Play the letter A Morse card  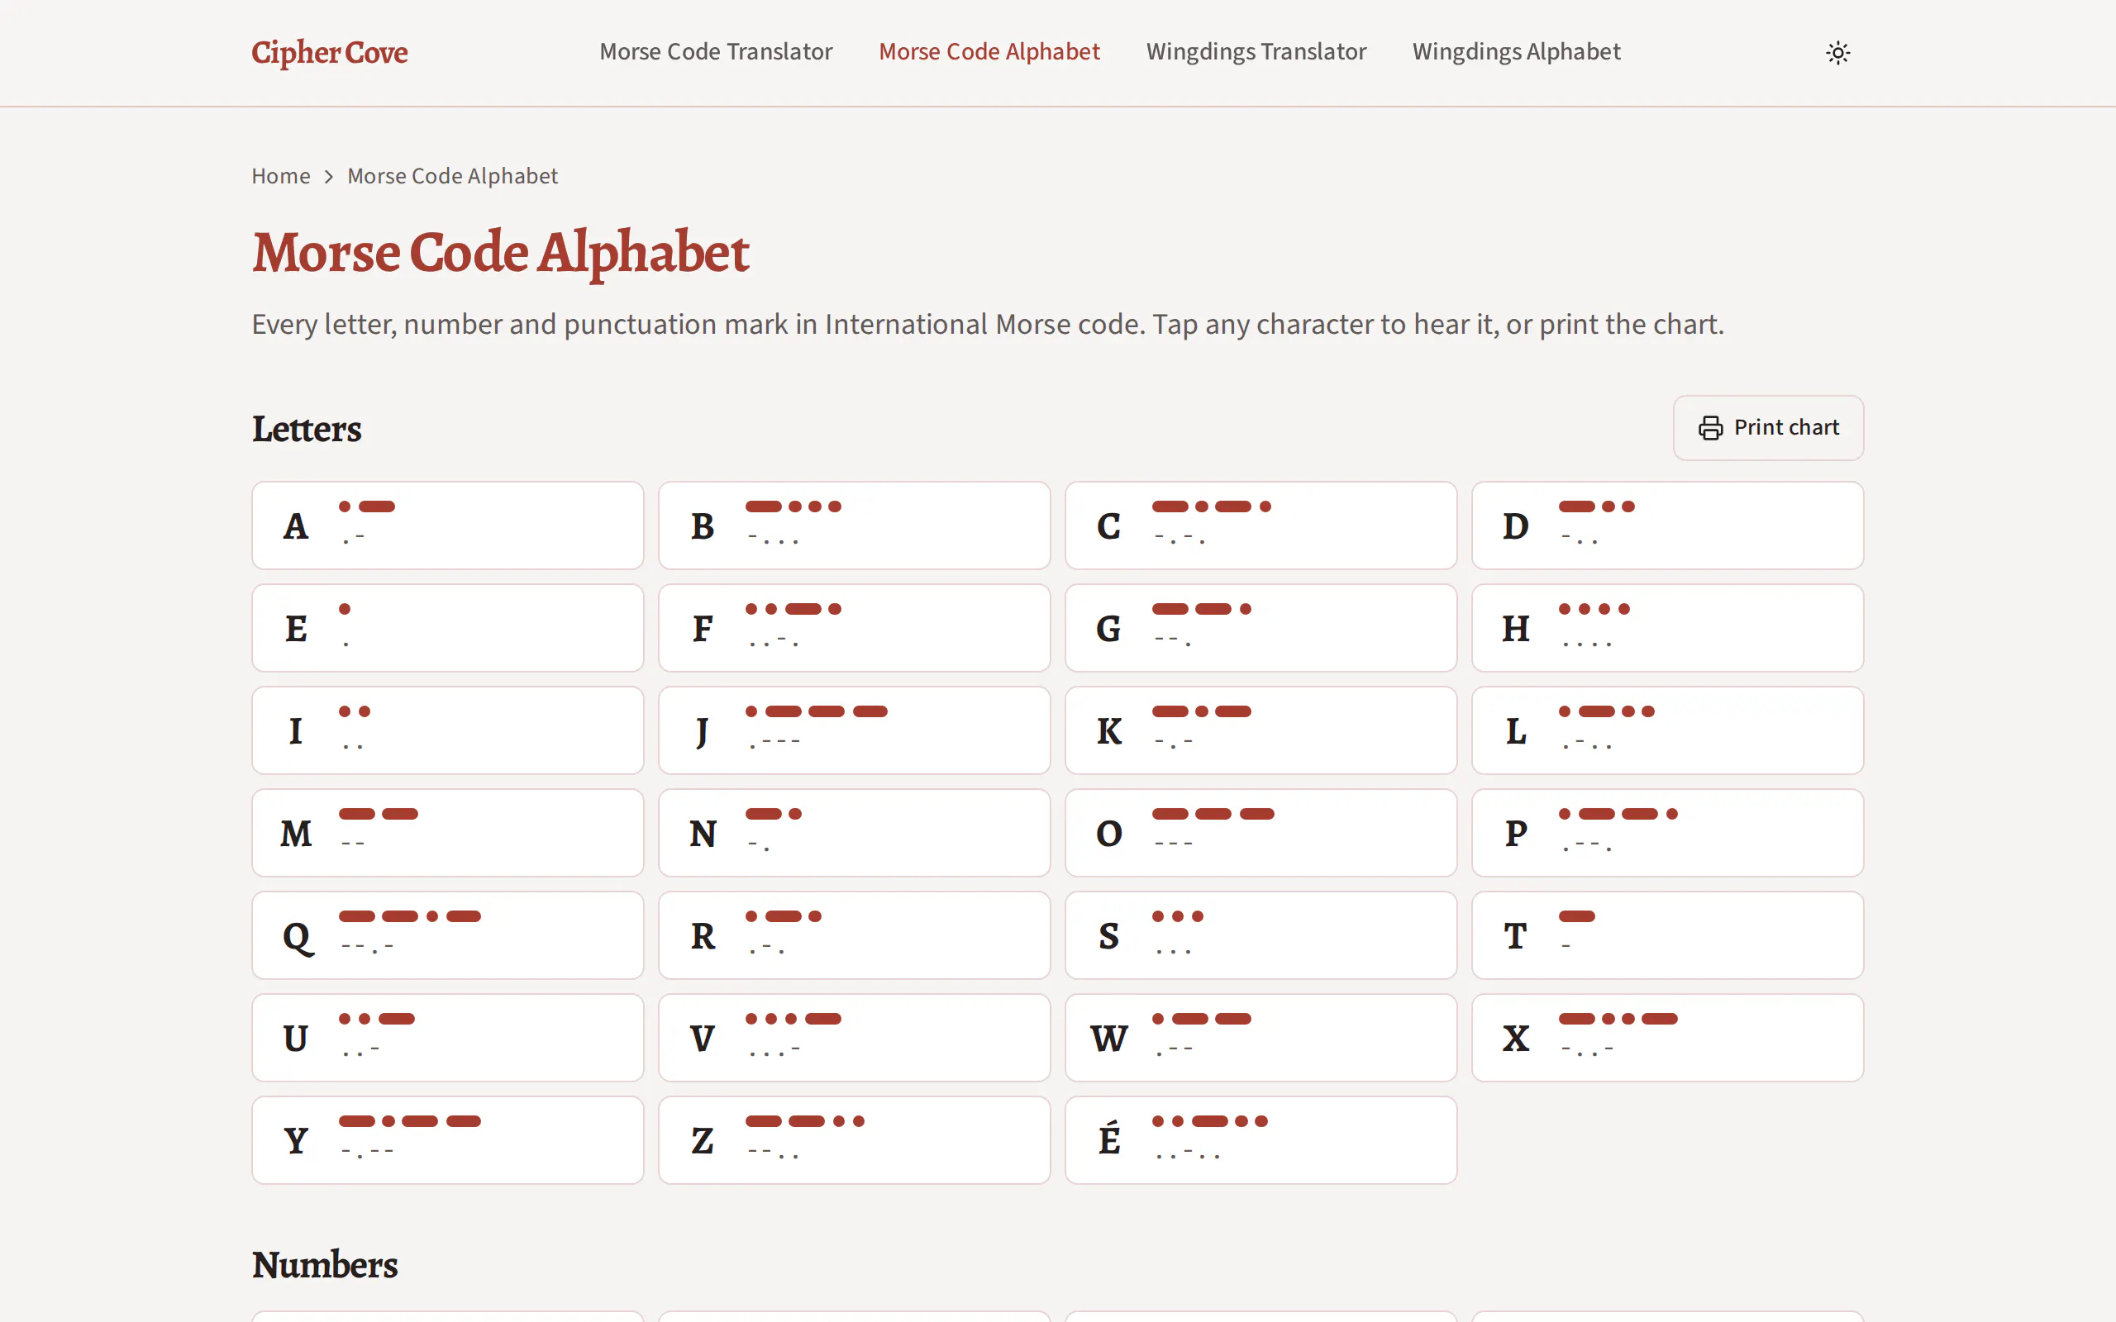[448, 525]
